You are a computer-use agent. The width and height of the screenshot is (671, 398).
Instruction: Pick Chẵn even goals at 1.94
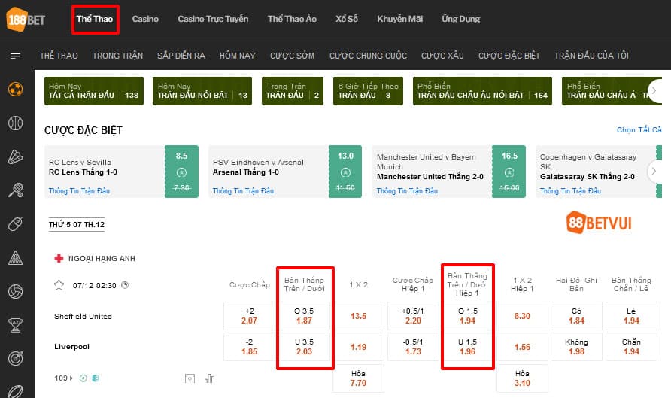(x=632, y=347)
